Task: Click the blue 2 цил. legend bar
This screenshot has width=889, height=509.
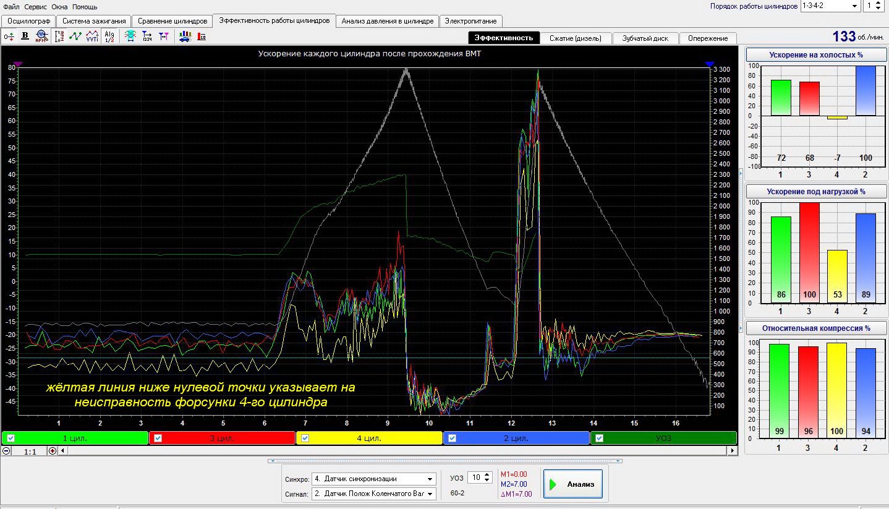Action: point(517,438)
